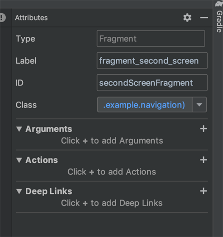Image resolution: width=223 pixels, height=237 pixels.
Task: Hide the Attributes panel with minus icon
Action: click(x=204, y=17)
